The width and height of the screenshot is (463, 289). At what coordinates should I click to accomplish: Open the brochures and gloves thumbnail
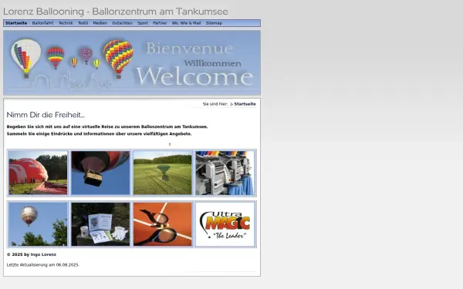[100, 224]
